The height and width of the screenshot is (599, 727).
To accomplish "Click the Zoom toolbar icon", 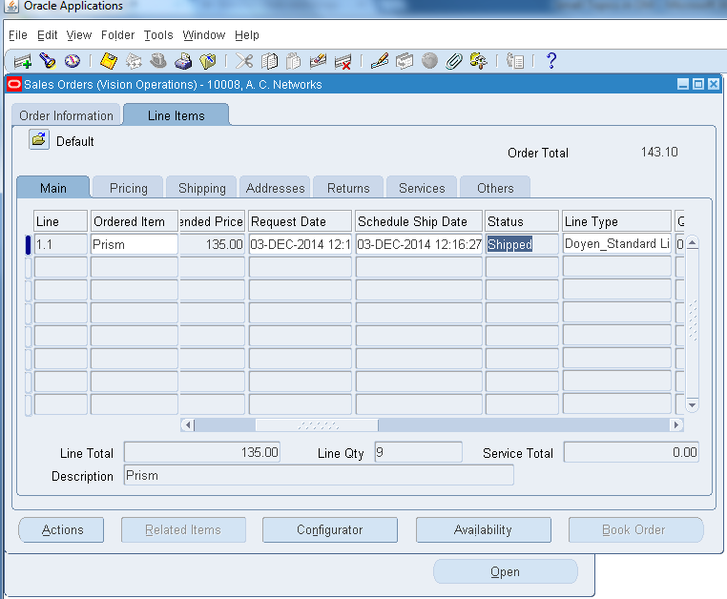I will point(405,61).
